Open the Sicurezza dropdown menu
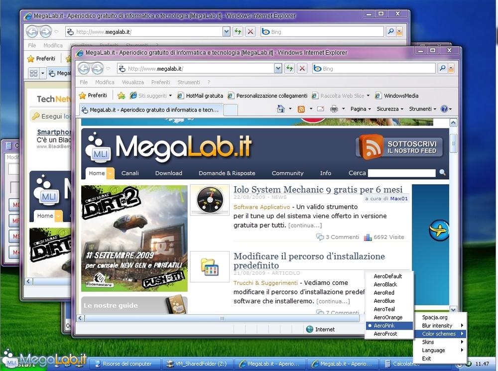498x371 pixels. click(390, 109)
